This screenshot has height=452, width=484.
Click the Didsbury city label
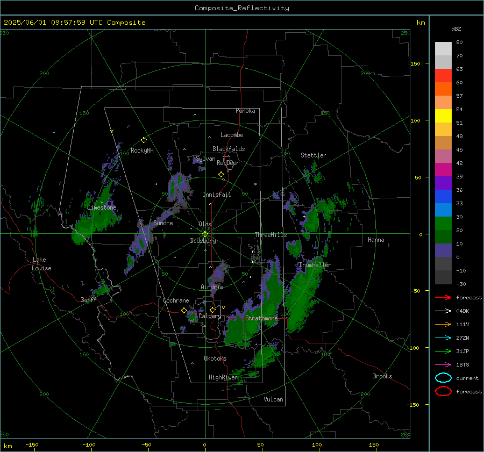click(x=203, y=241)
